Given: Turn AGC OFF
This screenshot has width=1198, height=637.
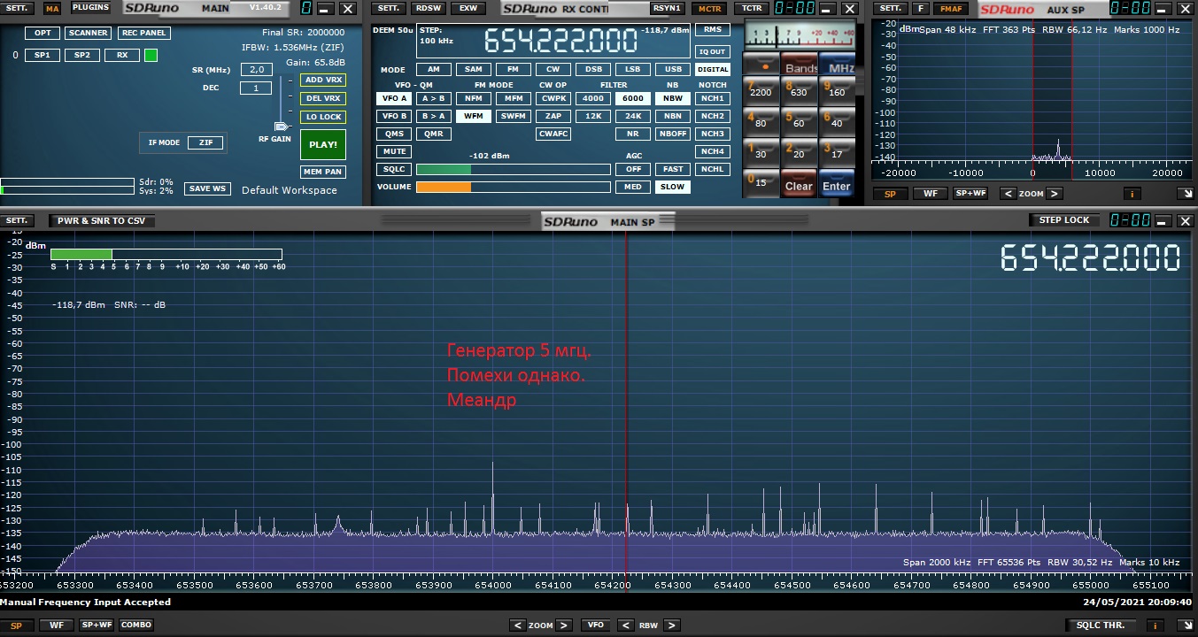Looking at the screenshot, I should [632, 169].
